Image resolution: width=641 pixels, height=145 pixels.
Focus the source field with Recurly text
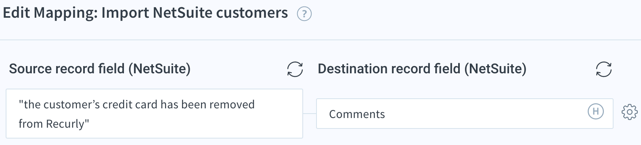pos(154,114)
